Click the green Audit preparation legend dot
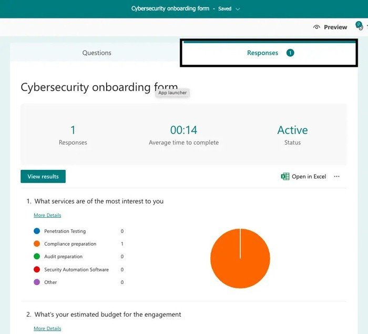The height and width of the screenshot is (334, 368). (37, 257)
